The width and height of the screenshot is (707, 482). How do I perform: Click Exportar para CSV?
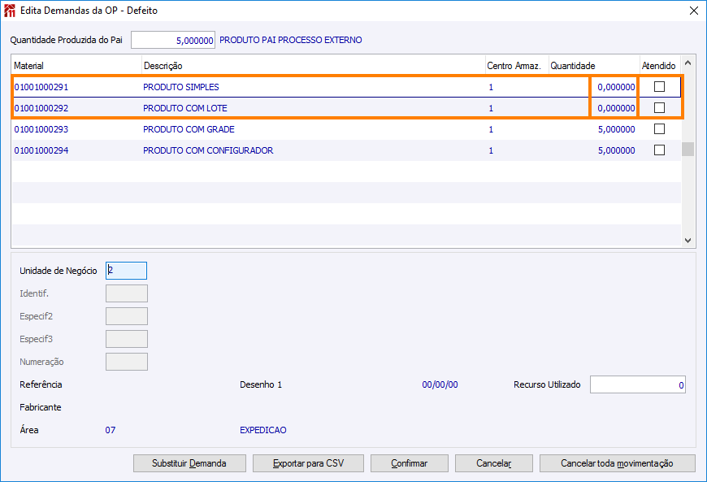309,463
